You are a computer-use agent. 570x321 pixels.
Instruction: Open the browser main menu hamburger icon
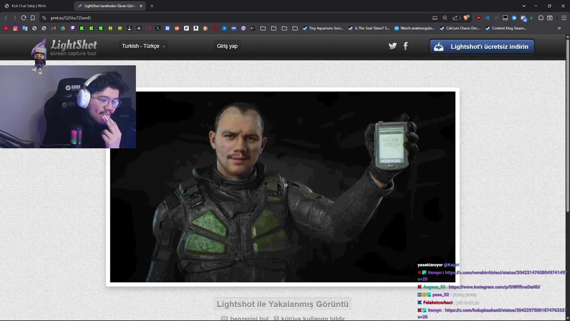pos(564,18)
